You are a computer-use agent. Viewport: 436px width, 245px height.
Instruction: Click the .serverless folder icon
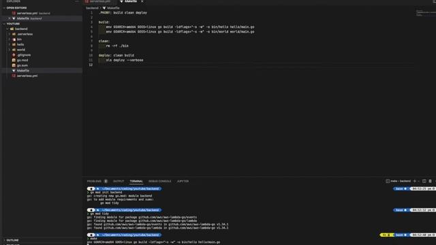14,34
